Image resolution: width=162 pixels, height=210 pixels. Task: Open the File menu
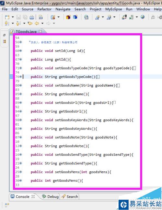point(5,9)
